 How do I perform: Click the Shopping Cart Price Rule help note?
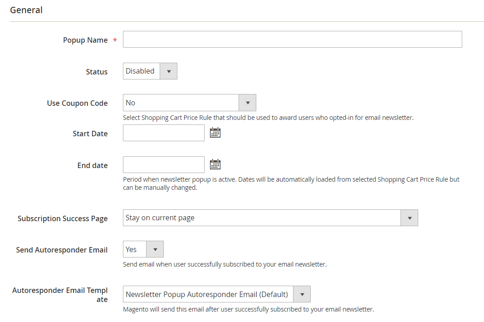pyautogui.click(x=268, y=118)
